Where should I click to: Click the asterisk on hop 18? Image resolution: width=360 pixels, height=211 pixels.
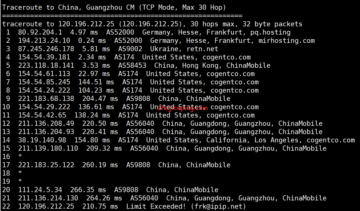[20, 173]
